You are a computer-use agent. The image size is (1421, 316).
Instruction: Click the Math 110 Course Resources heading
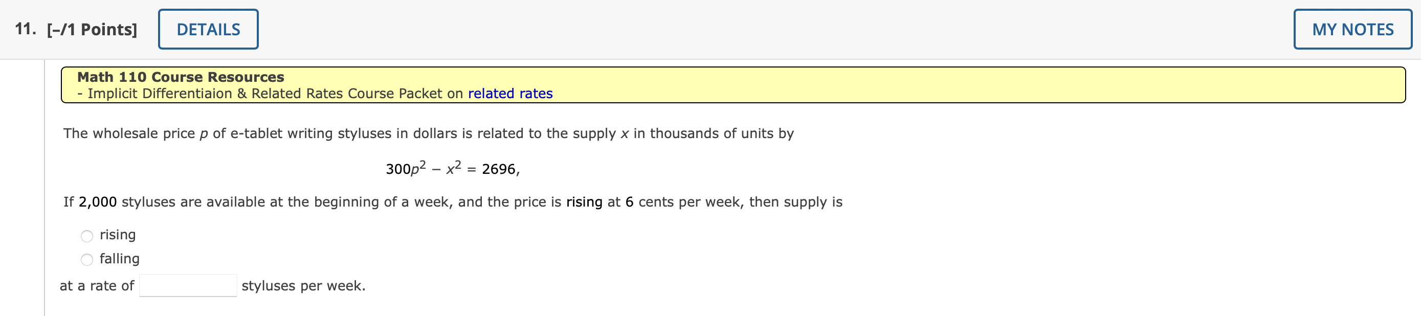181,77
